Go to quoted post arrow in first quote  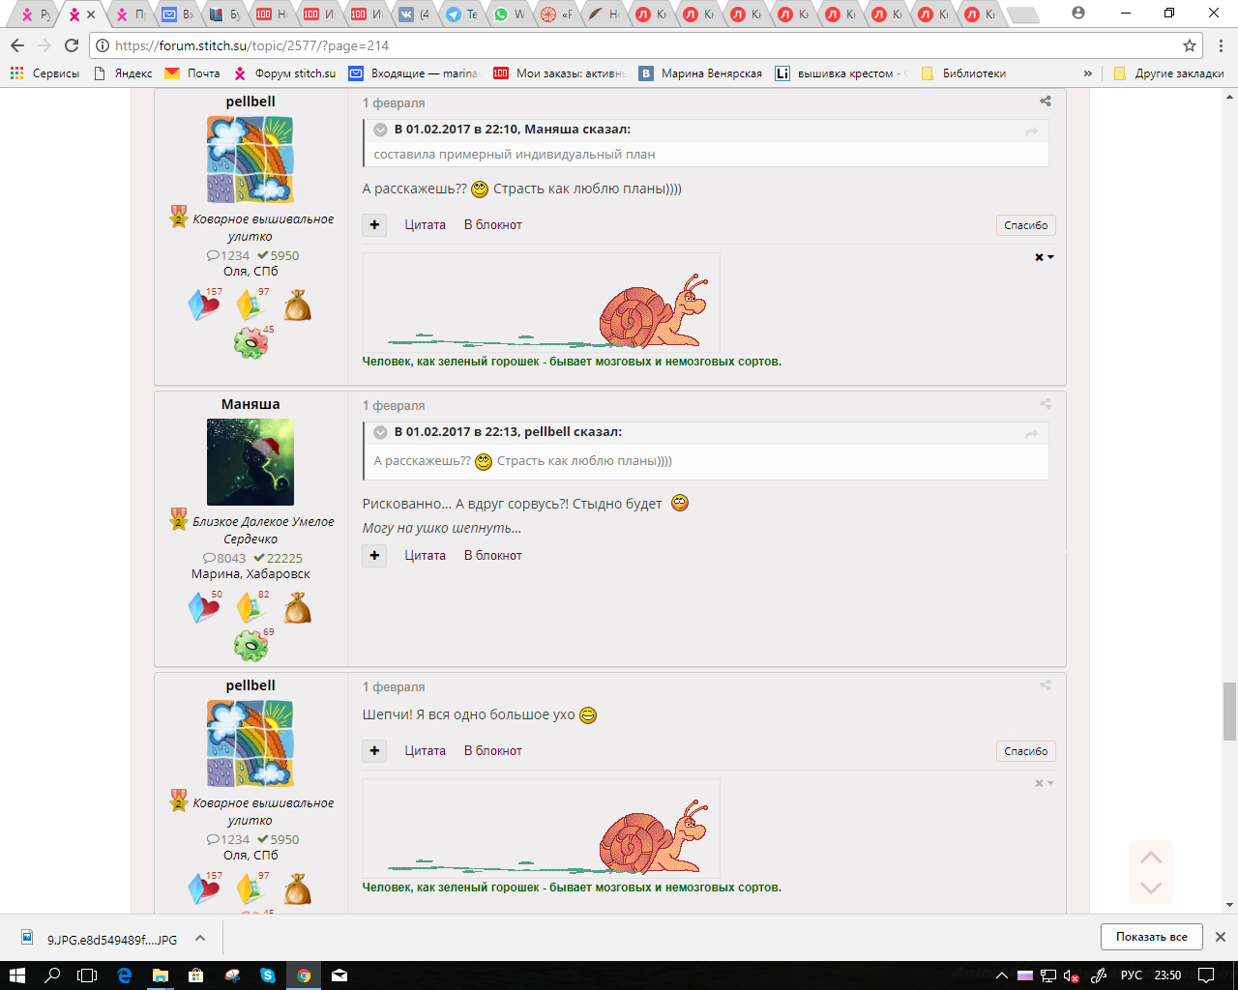(x=1032, y=131)
